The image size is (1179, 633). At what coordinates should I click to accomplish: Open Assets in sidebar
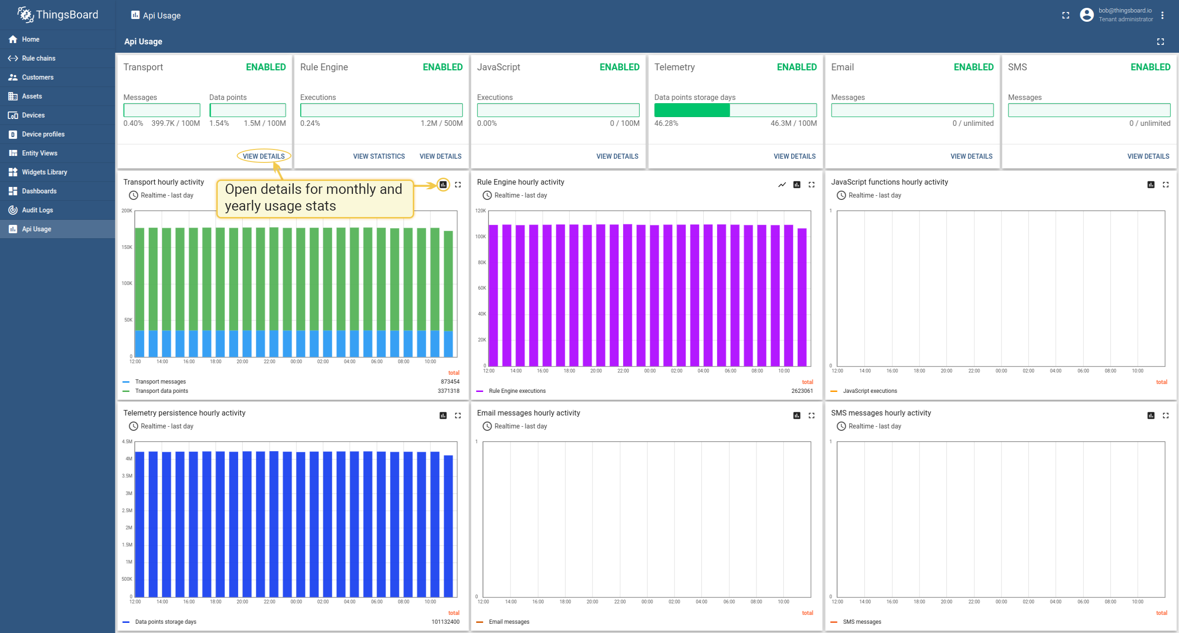(x=57, y=96)
